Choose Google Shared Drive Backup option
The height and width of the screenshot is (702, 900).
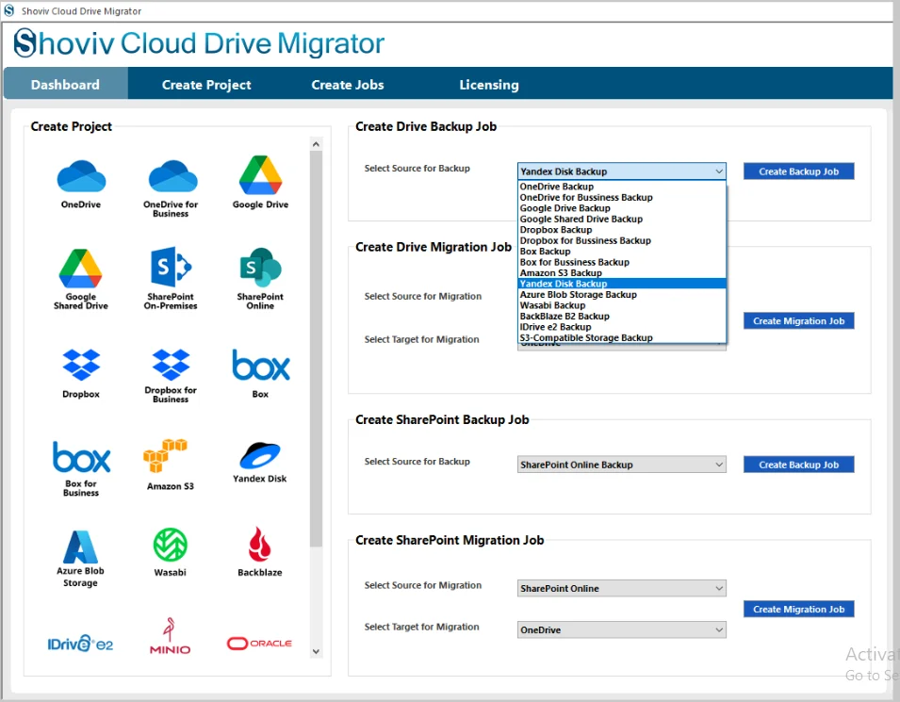click(x=622, y=220)
